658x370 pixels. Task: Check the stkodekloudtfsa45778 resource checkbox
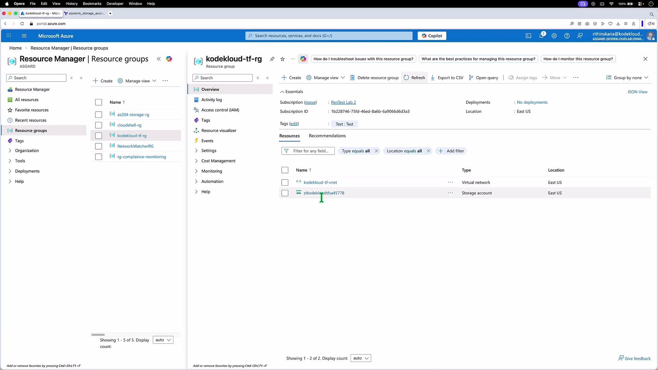click(x=285, y=193)
